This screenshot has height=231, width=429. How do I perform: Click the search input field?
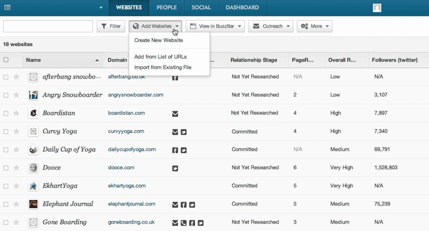point(48,26)
